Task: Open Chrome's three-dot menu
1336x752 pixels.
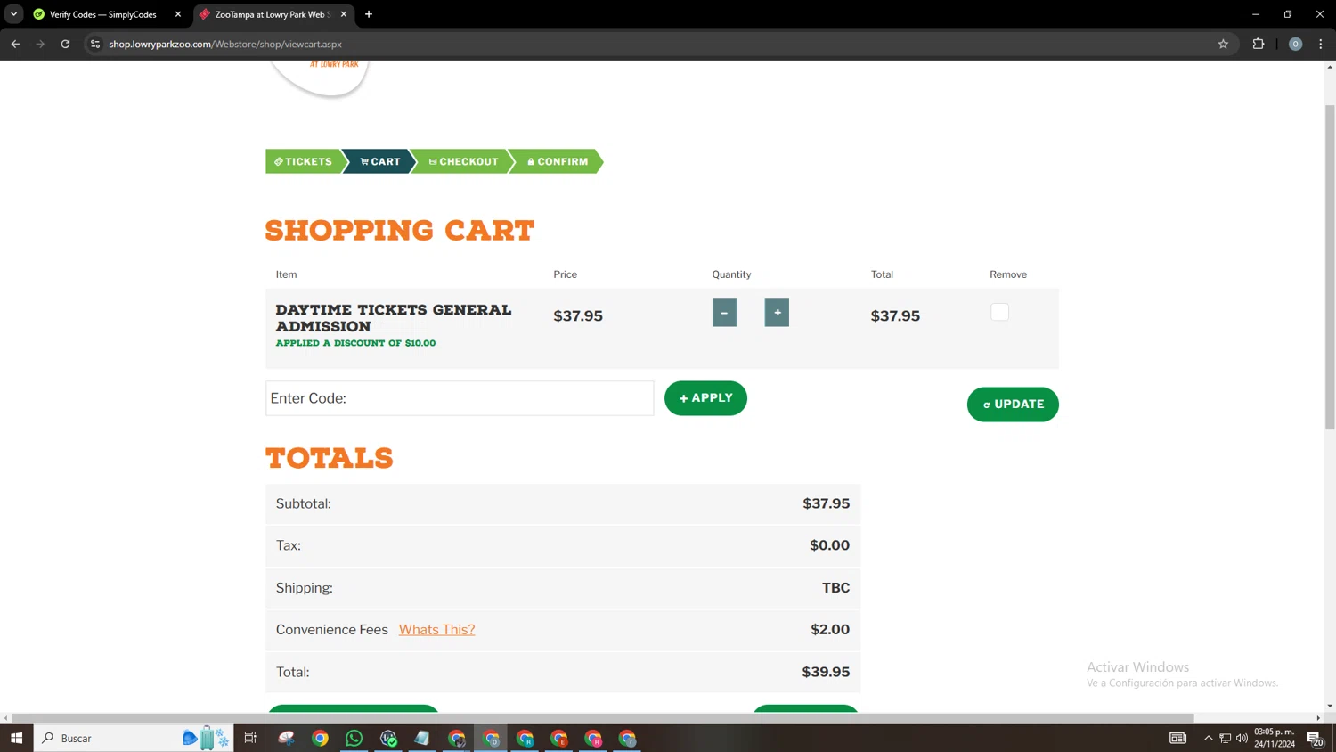Action: 1321,44
